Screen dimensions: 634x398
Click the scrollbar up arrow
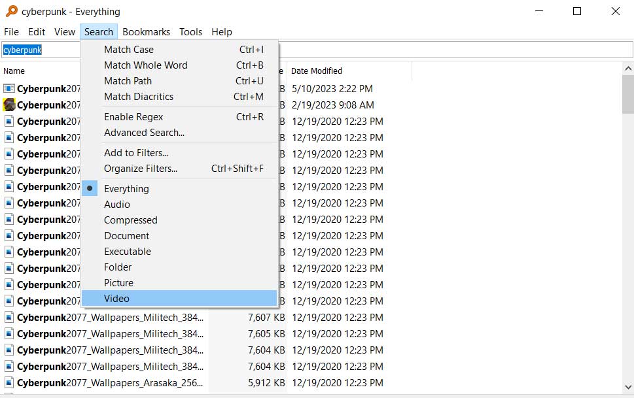[x=628, y=69]
